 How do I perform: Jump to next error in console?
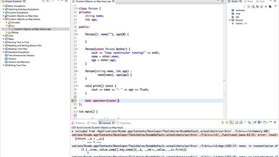pyautogui.click(x=222, y=123)
